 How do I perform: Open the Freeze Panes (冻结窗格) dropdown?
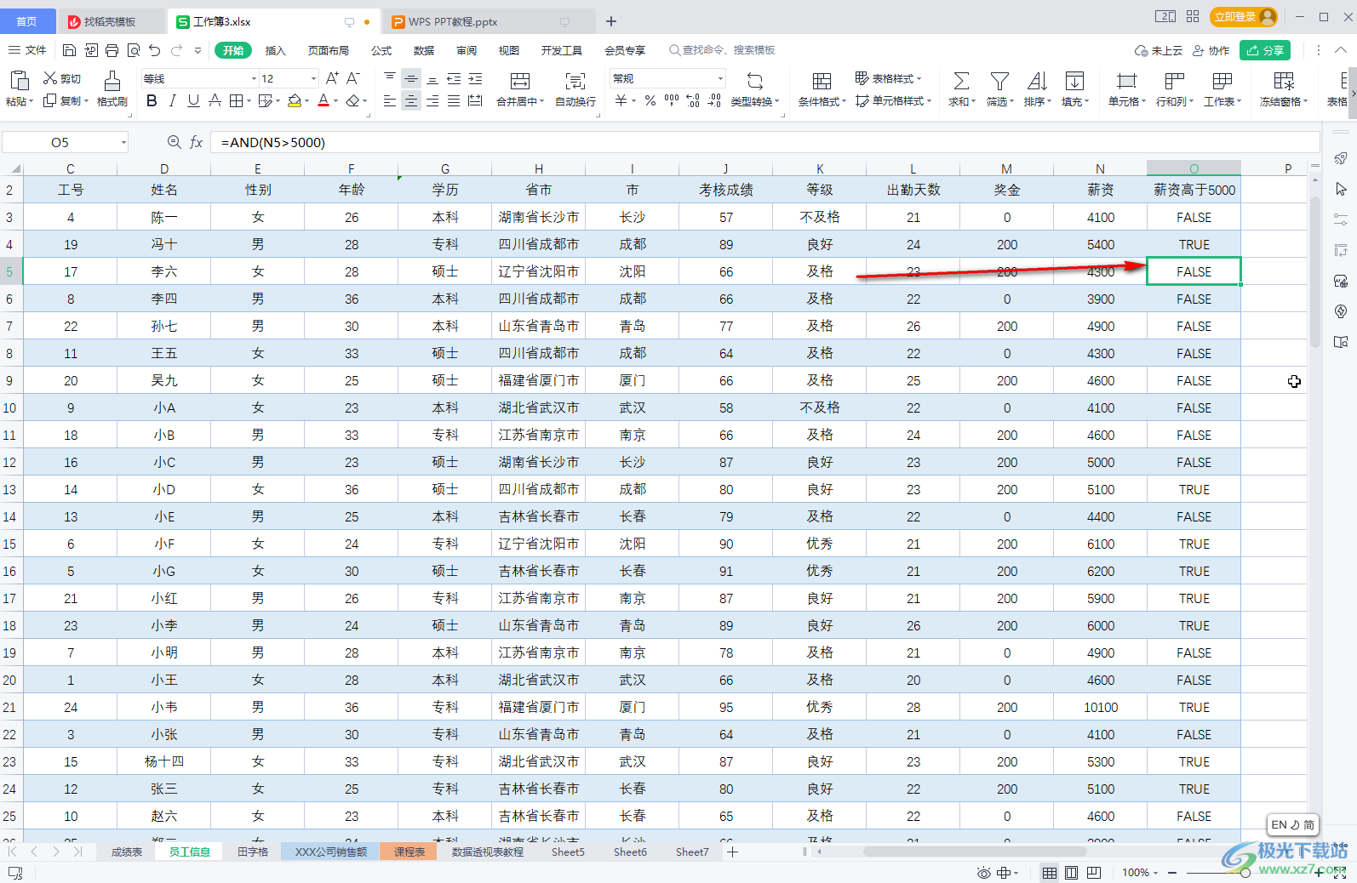click(x=1284, y=88)
